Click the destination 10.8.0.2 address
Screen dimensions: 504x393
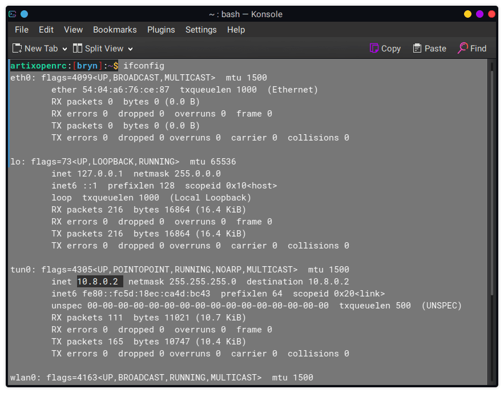(x=329, y=282)
